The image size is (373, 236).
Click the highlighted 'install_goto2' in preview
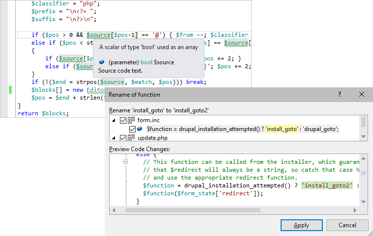tap(327, 185)
